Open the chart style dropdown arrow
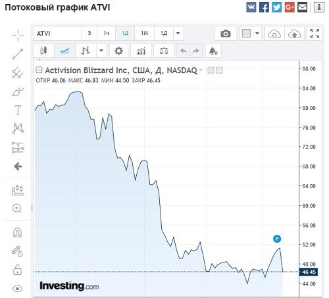The image size is (329, 298). pos(101,51)
